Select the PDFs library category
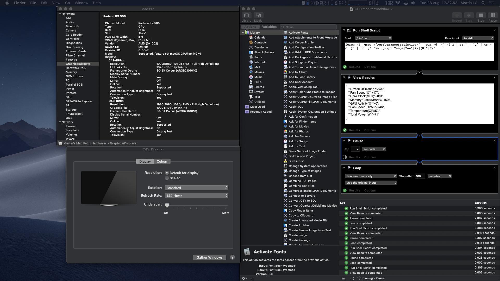 point(258,82)
